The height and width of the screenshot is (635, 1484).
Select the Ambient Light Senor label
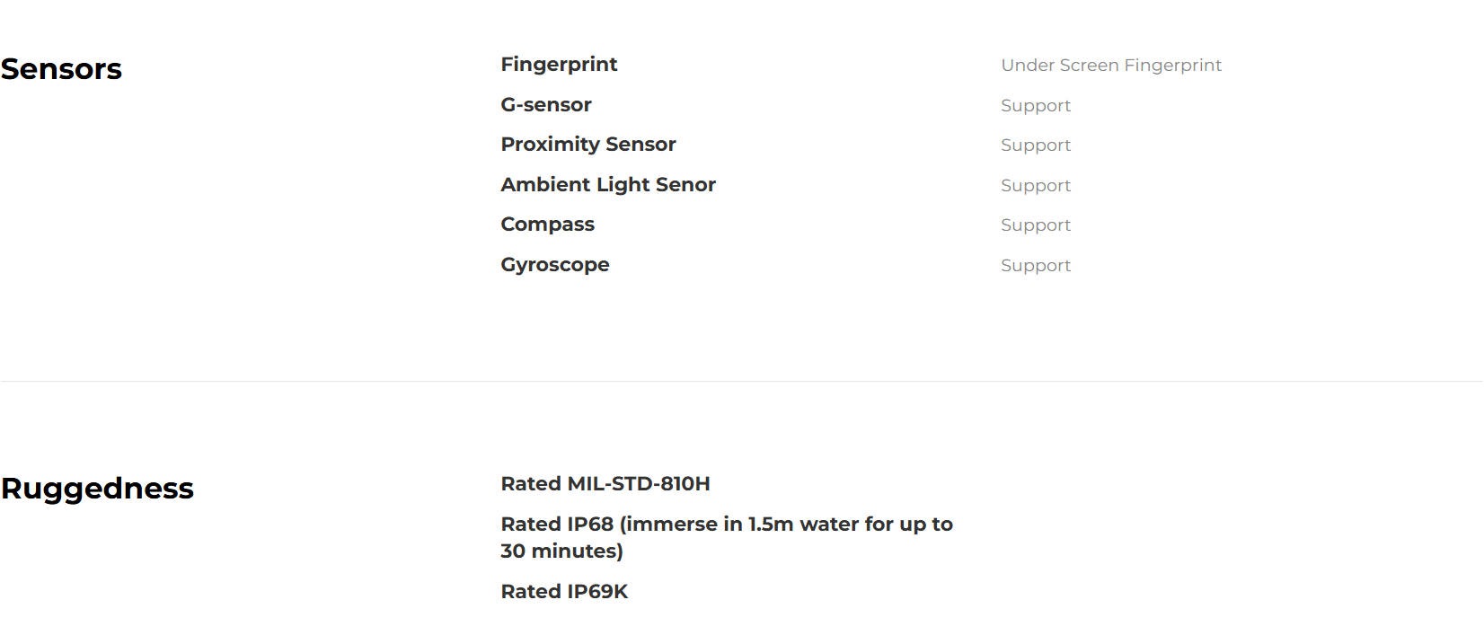pyautogui.click(x=608, y=185)
